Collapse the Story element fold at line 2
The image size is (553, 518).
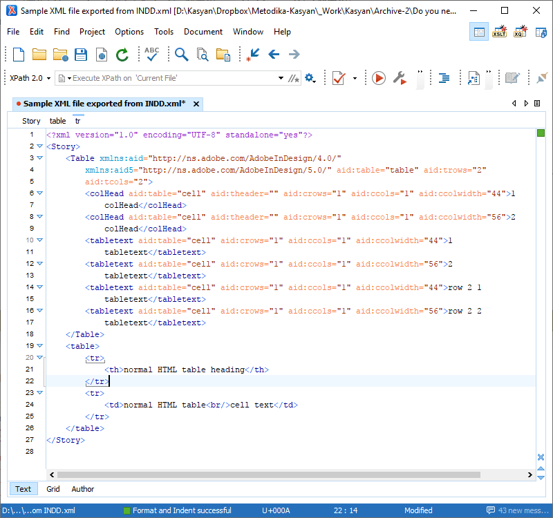coord(40,146)
